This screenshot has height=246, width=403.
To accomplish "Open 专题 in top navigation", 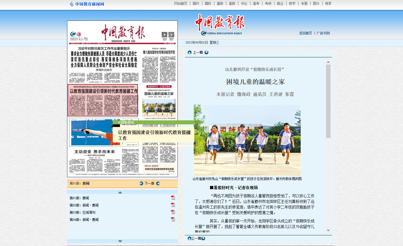I will (x=304, y=3).
